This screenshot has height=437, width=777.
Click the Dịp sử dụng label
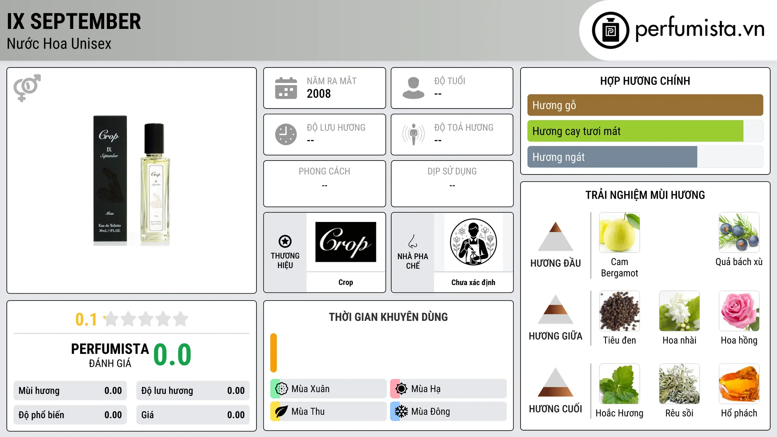click(452, 171)
